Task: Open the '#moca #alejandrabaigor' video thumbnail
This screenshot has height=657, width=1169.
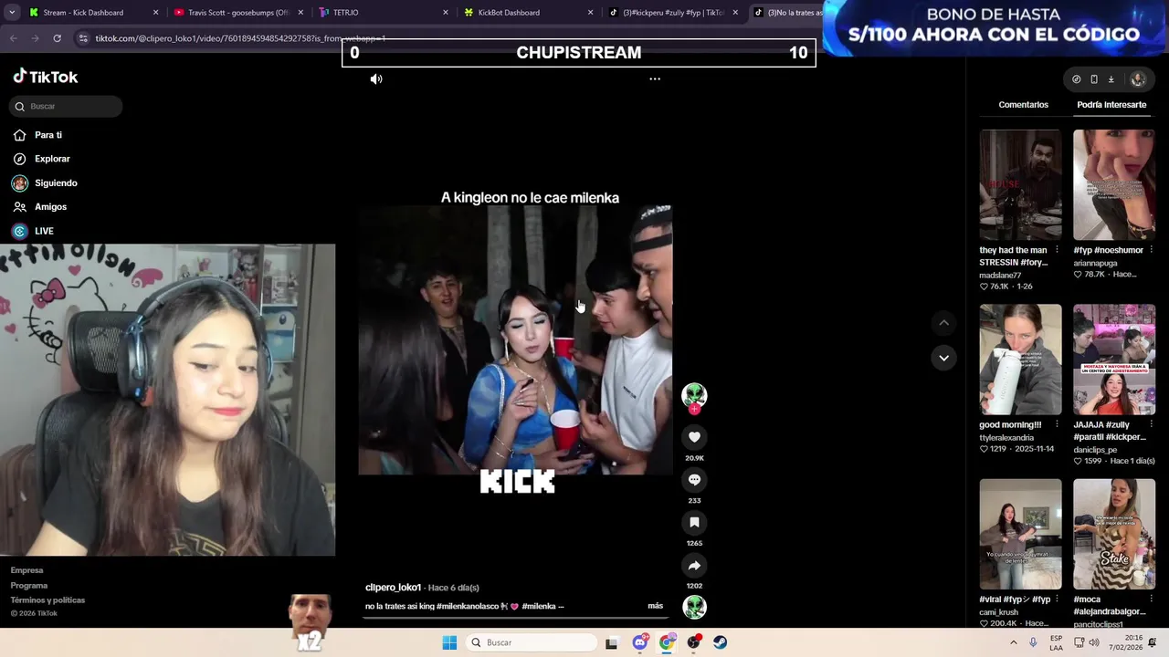Action: click(1114, 534)
